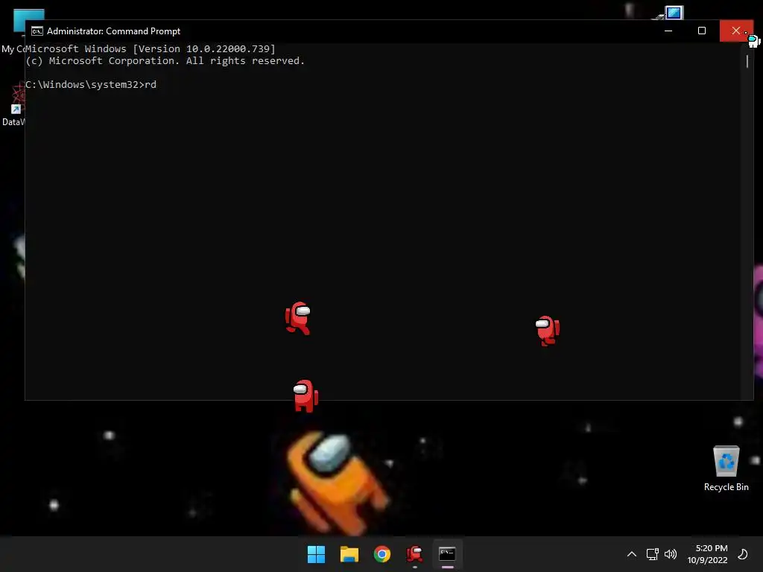Select the Command Prompt taskbar icon
The width and height of the screenshot is (763, 572).
tap(447, 554)
